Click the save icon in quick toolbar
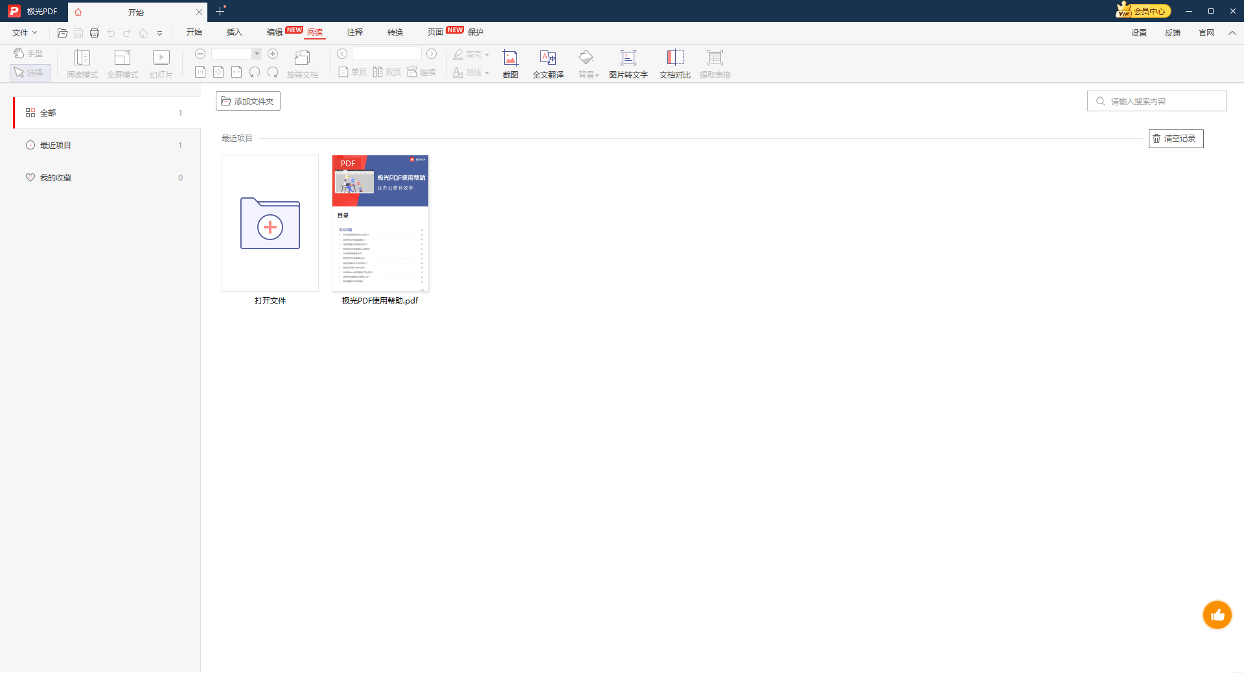 coord(78,33)
